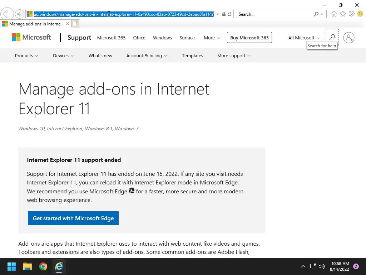Viewport: 366px width, 275px height.
Task: Go to Microsoft 365 in the top nav
Action: click(111, 38)
